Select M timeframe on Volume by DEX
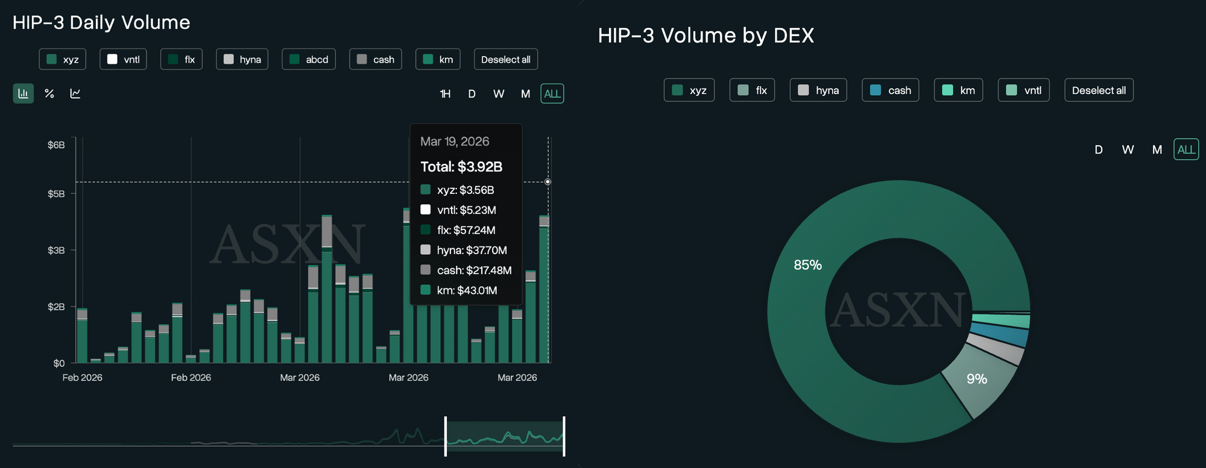 pyautogui.click(x=1157, y=149)
